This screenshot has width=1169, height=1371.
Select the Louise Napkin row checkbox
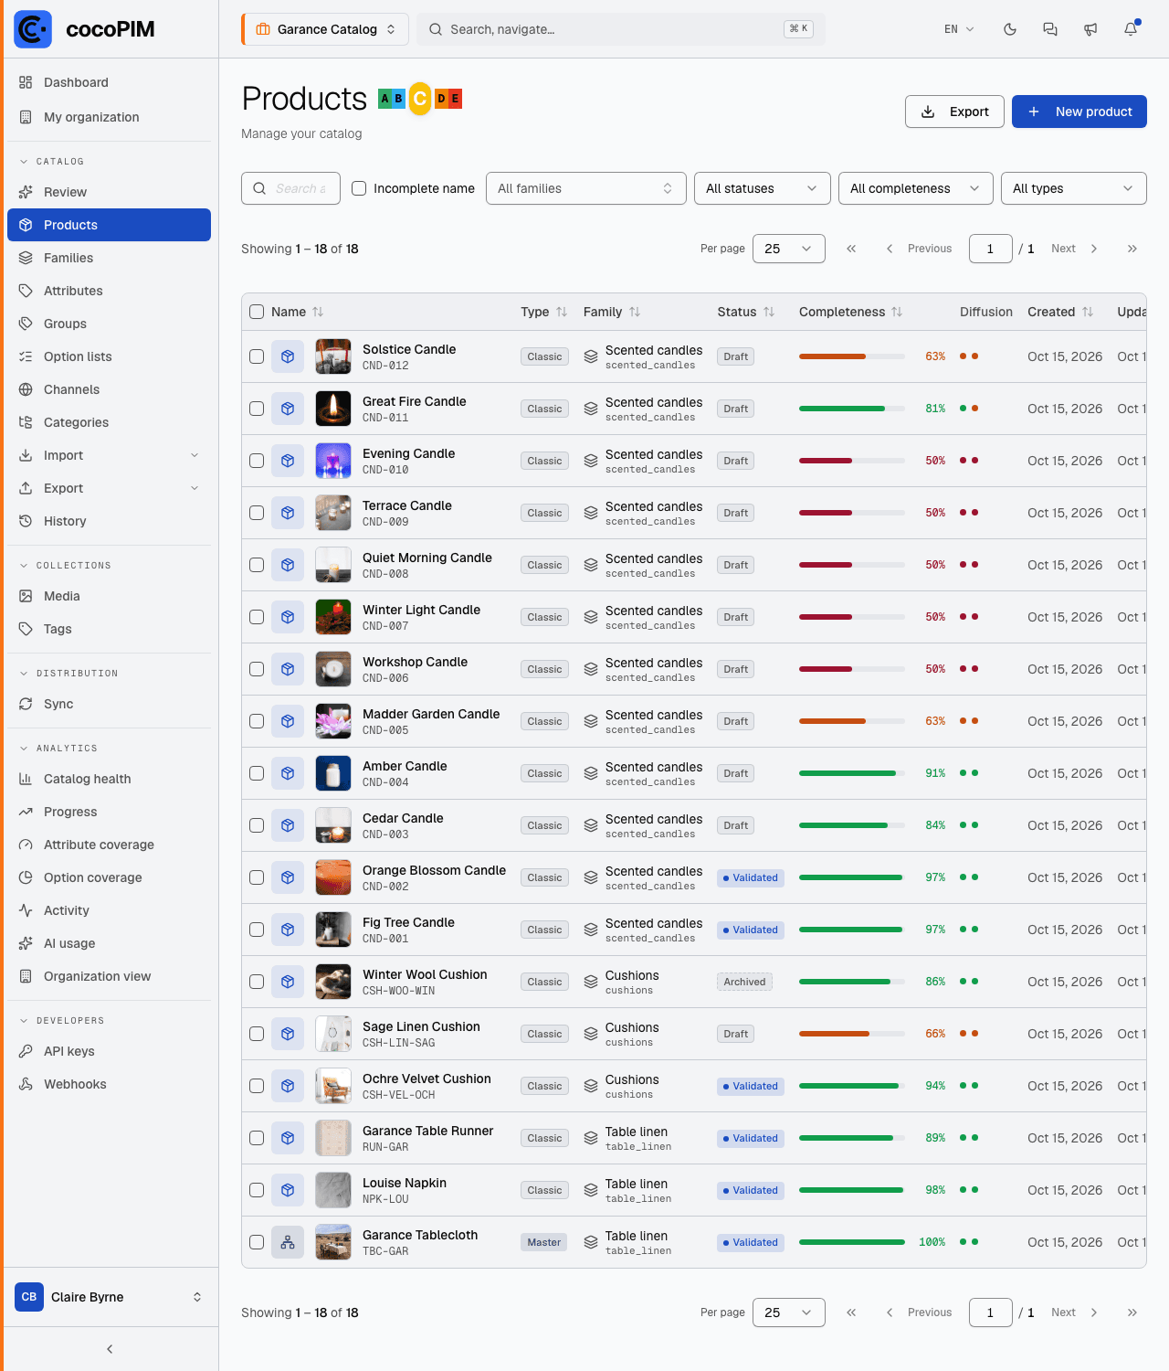pos(257,1190)
